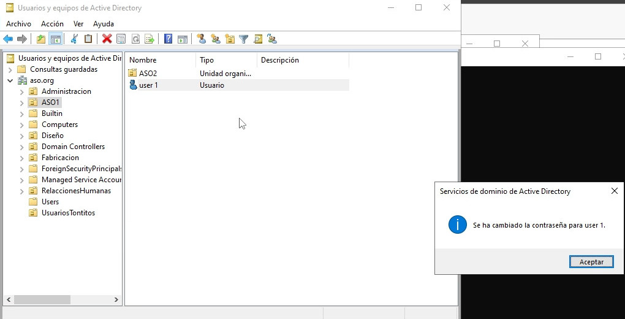Image resolution: width=625 pixels, height=319 pixels.
Task: Click the new organizational unit icon
Action: (230, 39)
